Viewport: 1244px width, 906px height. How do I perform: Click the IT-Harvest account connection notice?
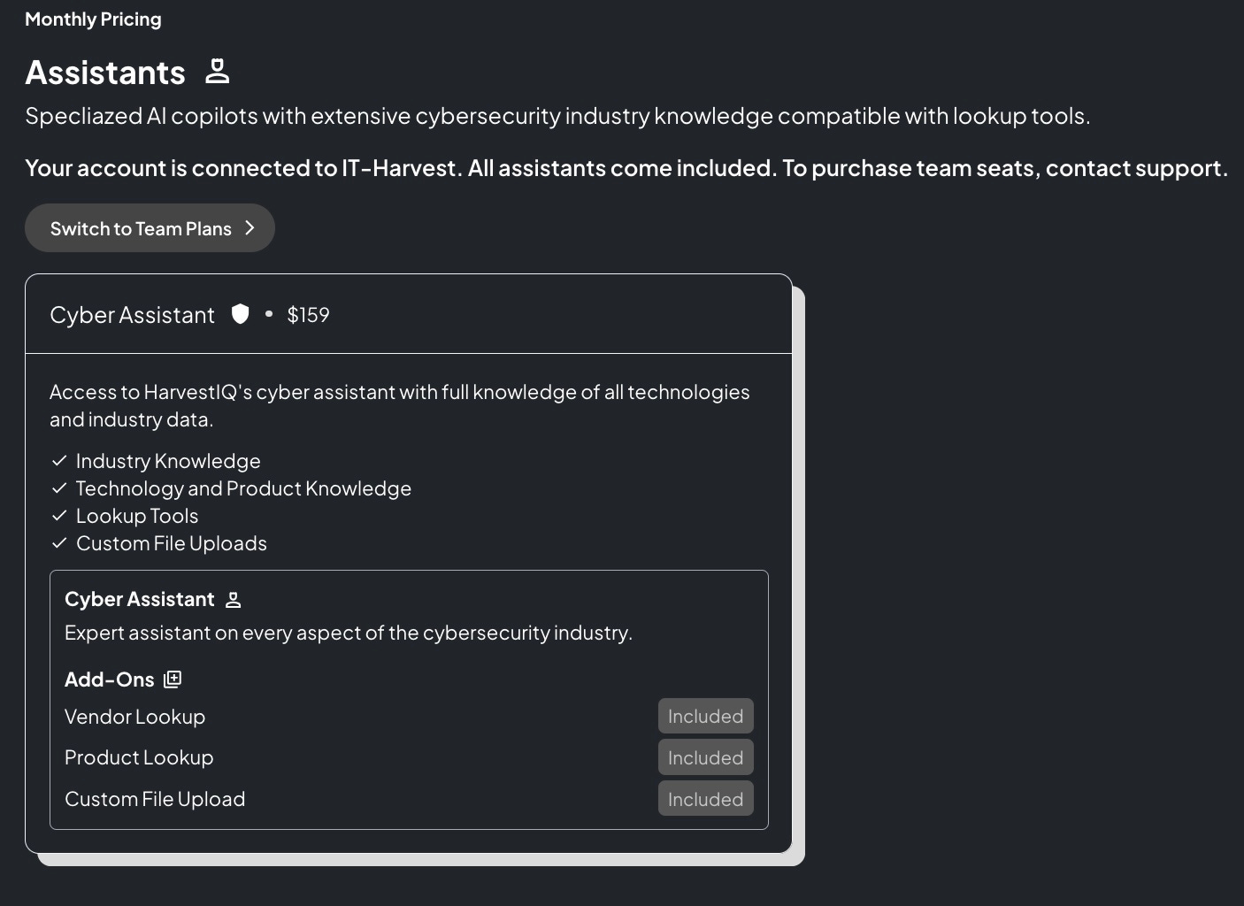pos(626,168)
